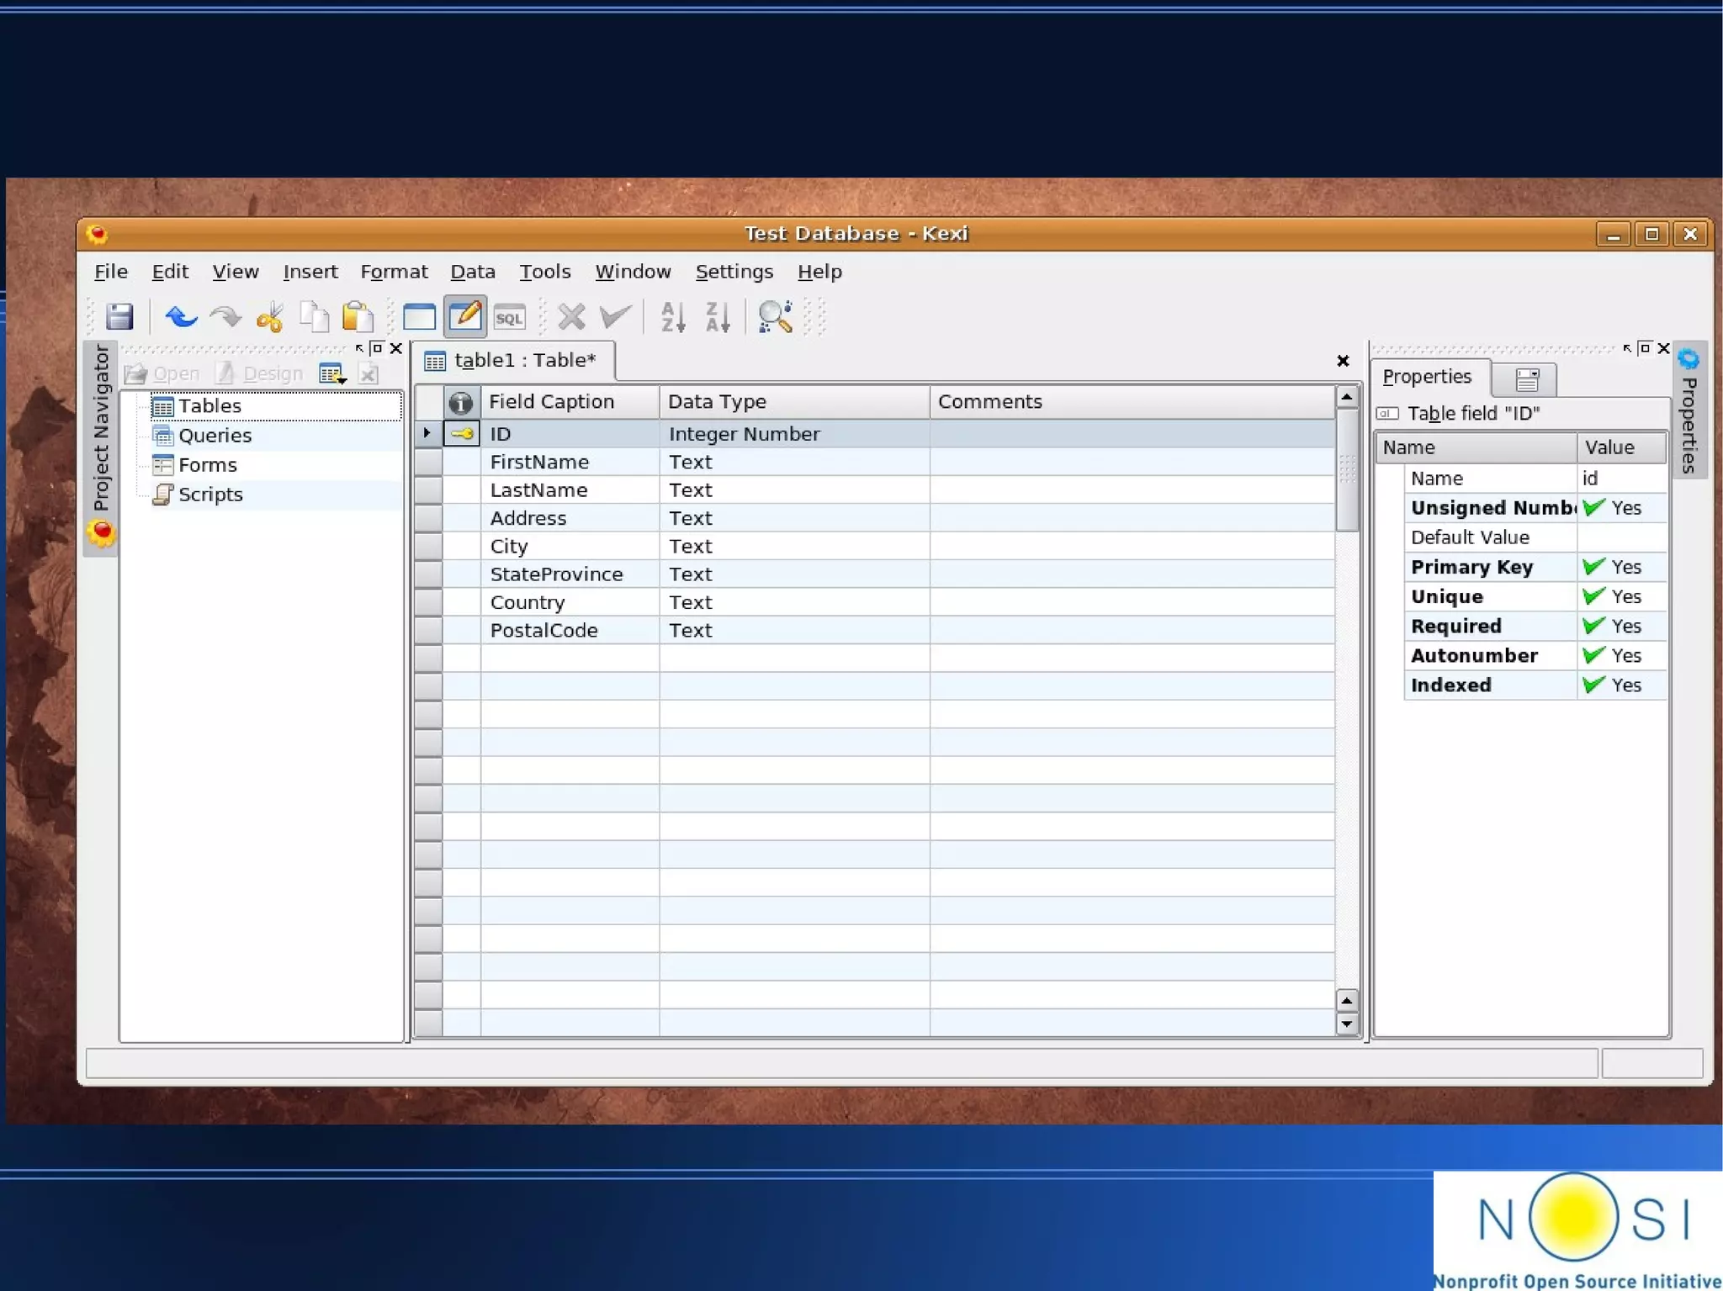The image size is (1723, 1291).
Task: Click the navigator Design button
Action: pyautogui.click(x=260, y=374)
